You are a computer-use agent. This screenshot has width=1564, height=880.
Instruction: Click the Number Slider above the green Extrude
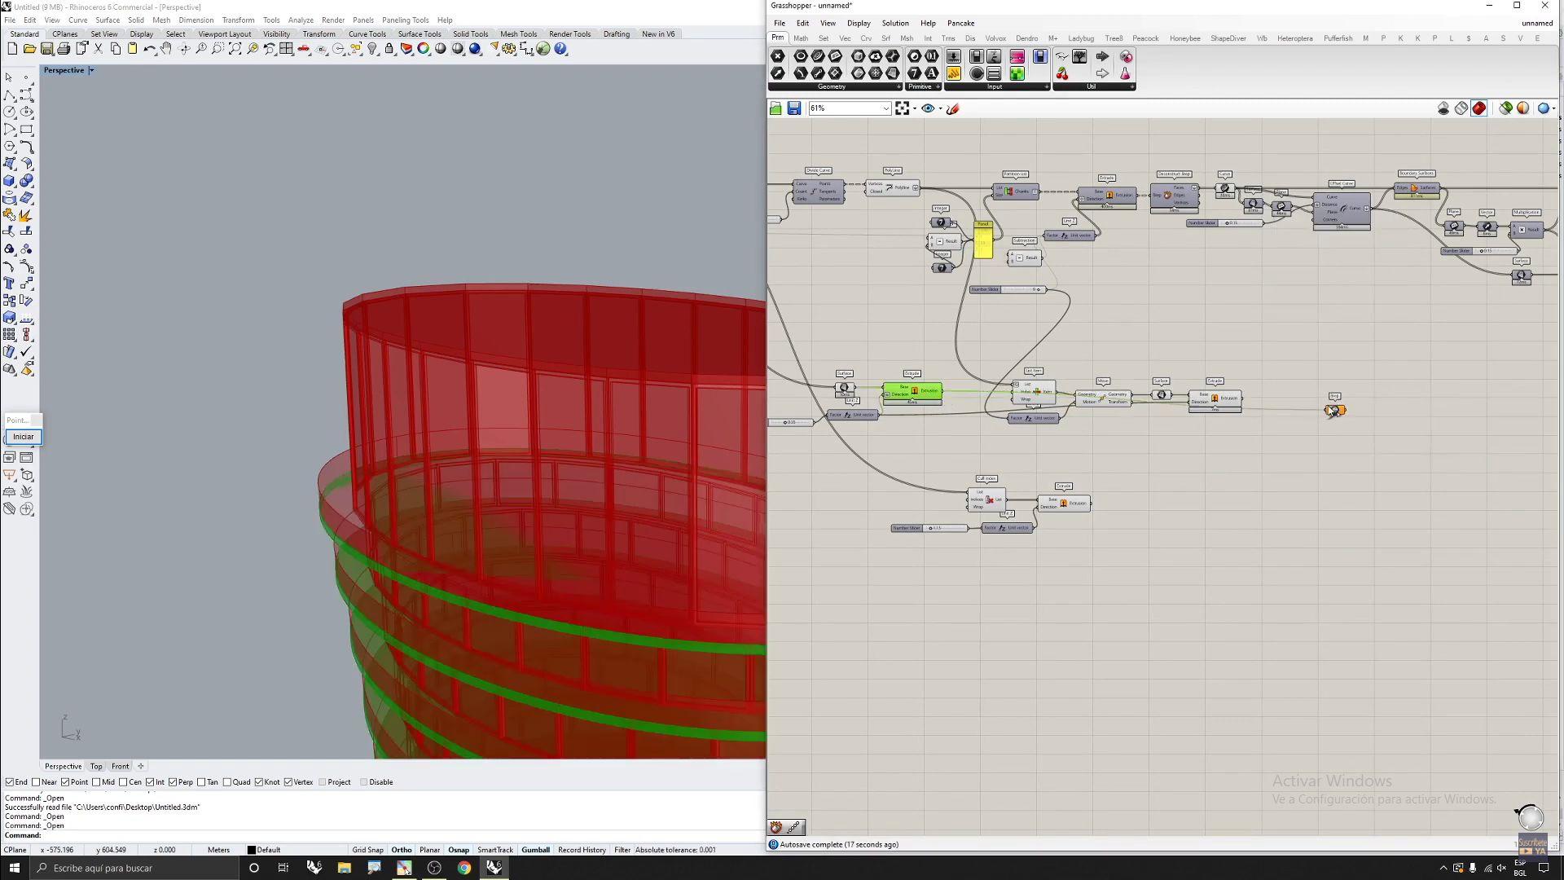[x=1008, y=289]
